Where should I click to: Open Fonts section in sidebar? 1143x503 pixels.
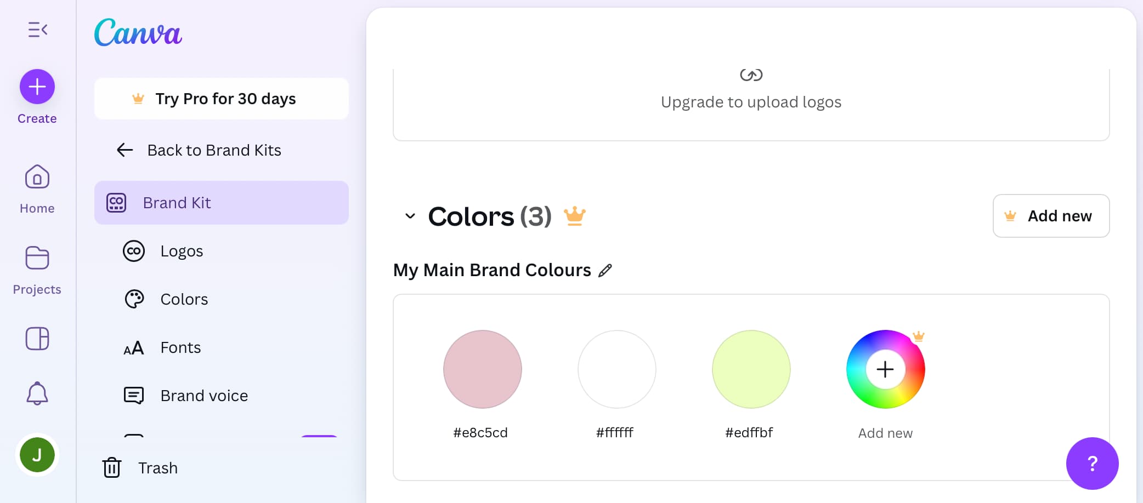point(180,347)
